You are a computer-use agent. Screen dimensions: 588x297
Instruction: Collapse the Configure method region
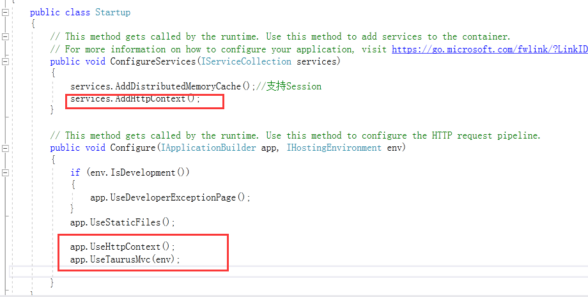coord(5,148)
